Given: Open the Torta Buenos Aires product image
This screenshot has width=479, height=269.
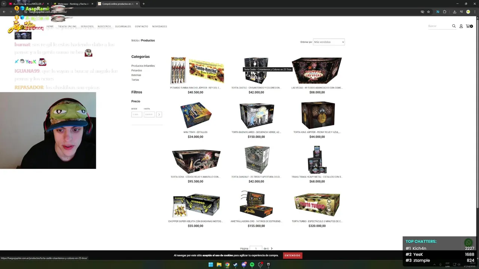Looking at the screenshot, I should [x=257, y=115].
